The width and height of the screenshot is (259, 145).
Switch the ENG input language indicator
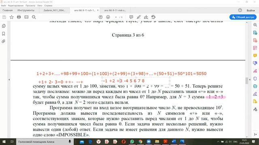point(236,141)
